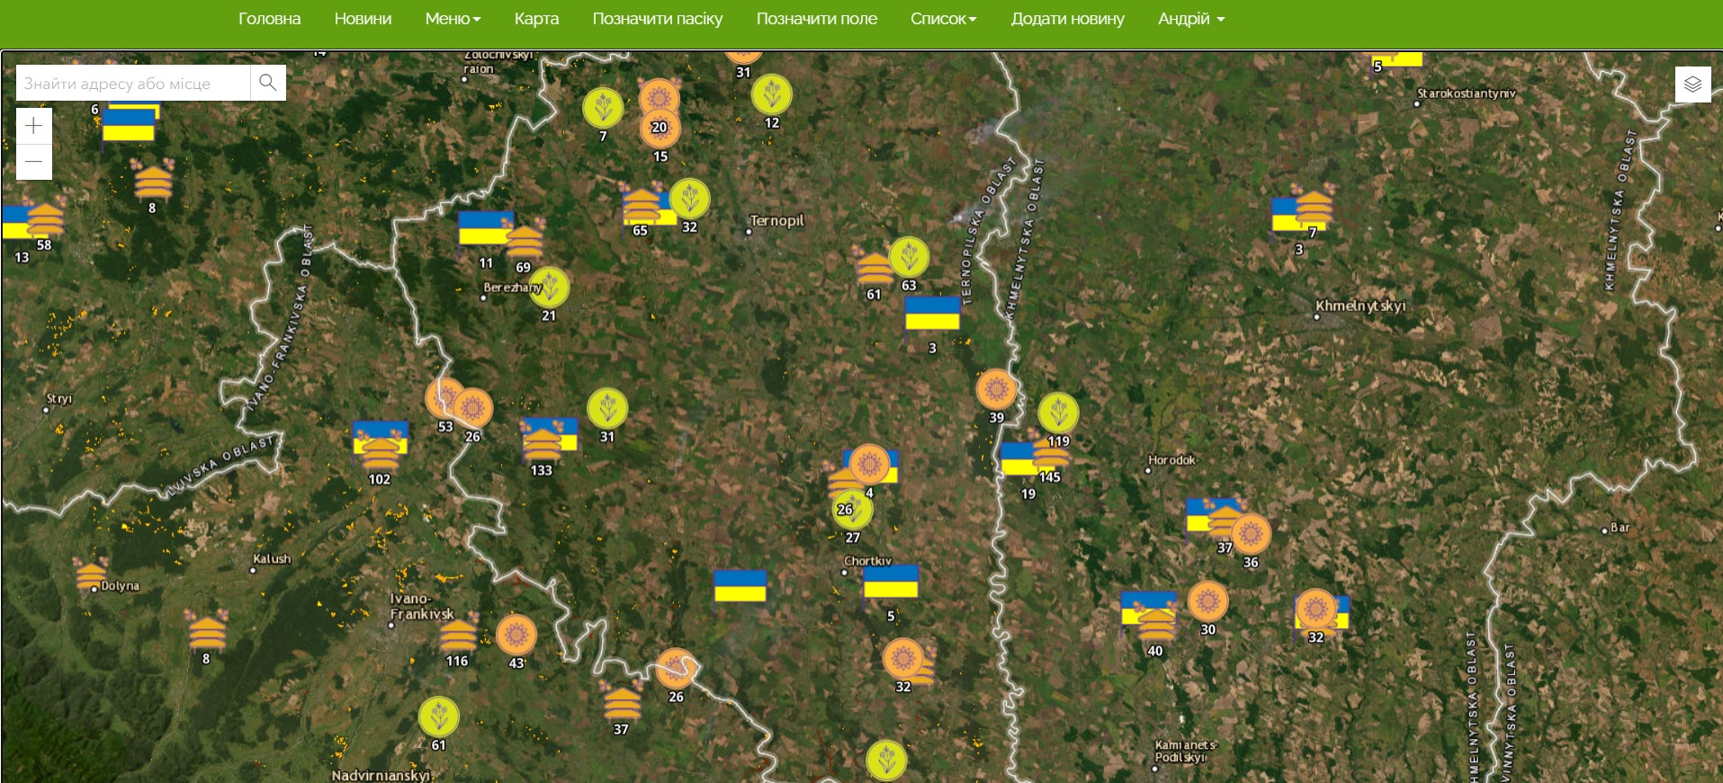The image size is (1723, 783).
Task: Focus the address search input field
Action: pos(133,83)
